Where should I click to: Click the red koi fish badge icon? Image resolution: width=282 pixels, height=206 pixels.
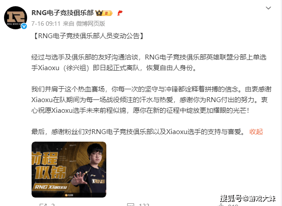point(120,13)
